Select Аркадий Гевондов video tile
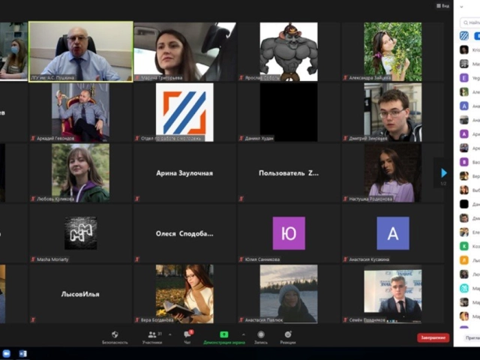Image resolution: width=480 pixels, height=360 pixels. point(80,112)
